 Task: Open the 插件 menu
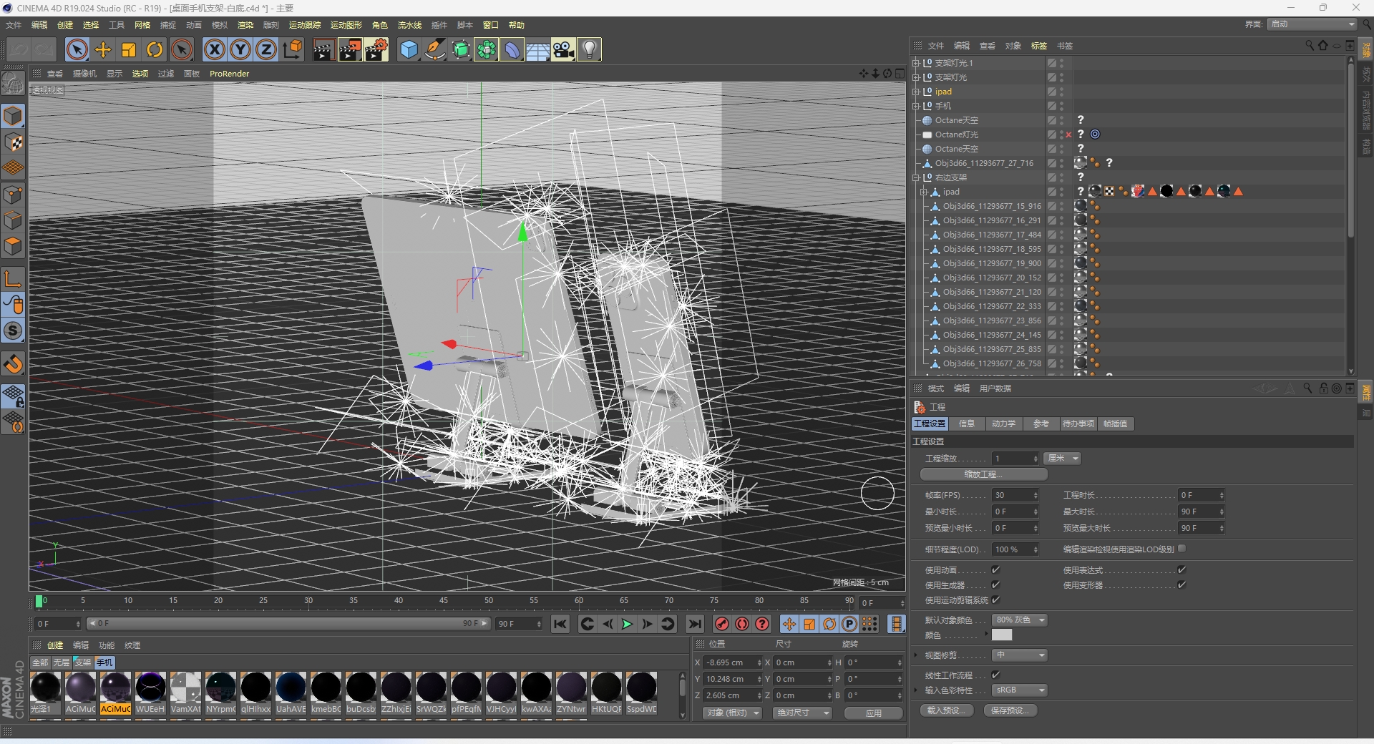click(x=439, y=25)
